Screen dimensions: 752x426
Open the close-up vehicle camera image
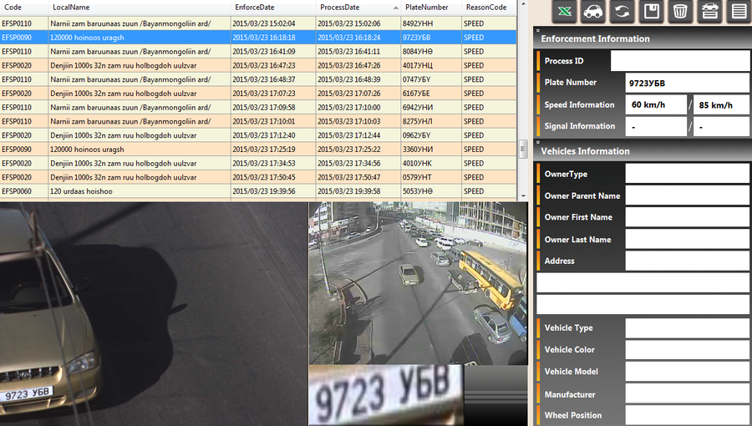coord(154,314)
